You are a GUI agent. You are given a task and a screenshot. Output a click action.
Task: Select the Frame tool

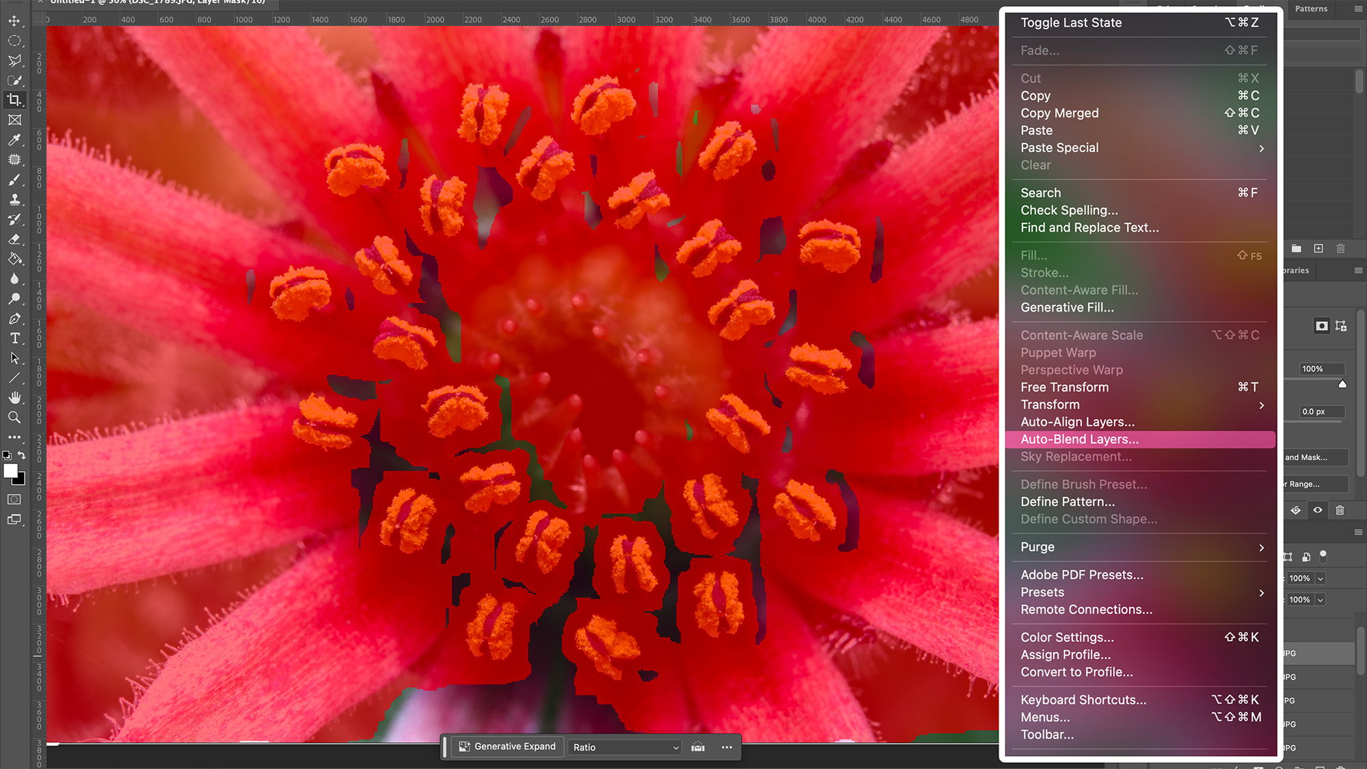pos(14,120)
